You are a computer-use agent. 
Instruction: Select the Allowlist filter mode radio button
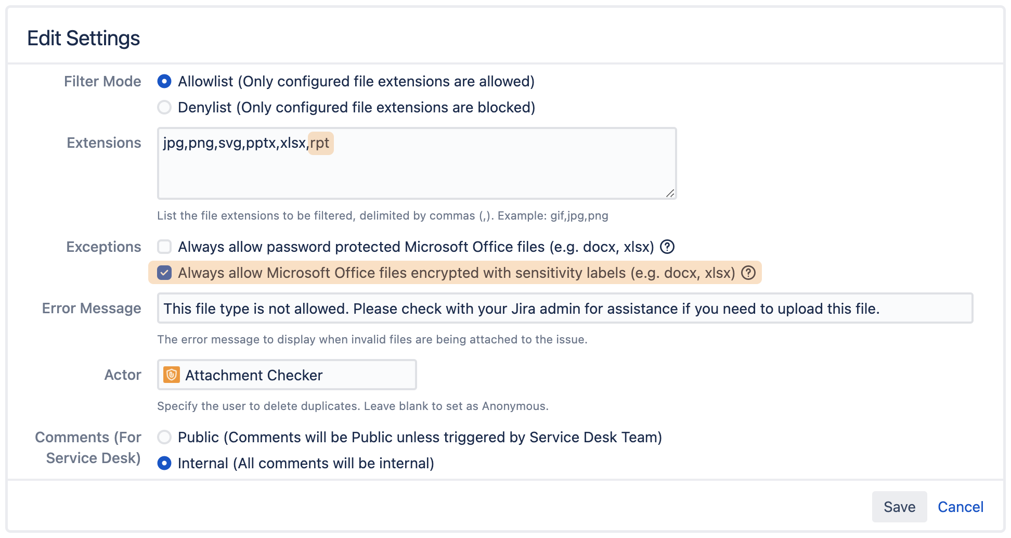164,82
